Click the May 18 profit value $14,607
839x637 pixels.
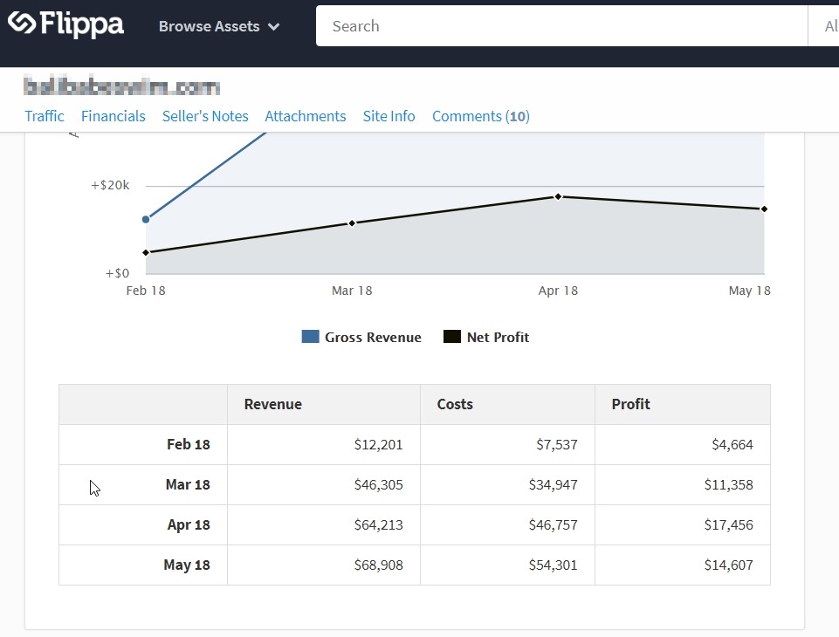(x=728, y=565)
